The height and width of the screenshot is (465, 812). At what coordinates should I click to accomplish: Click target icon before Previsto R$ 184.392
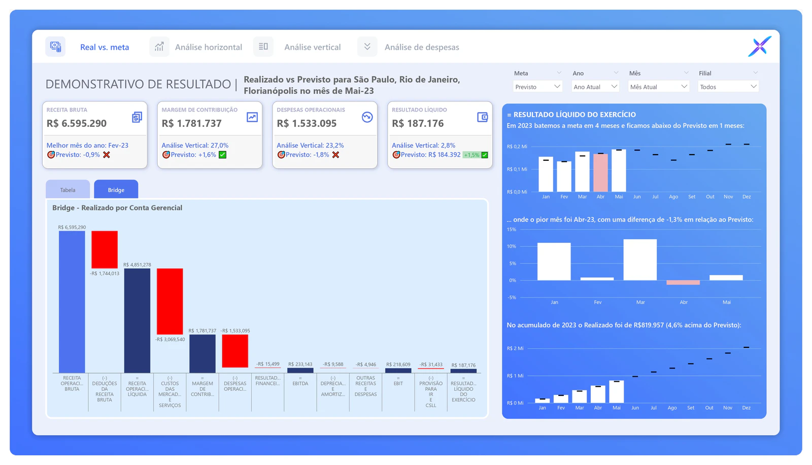[396, 155]
